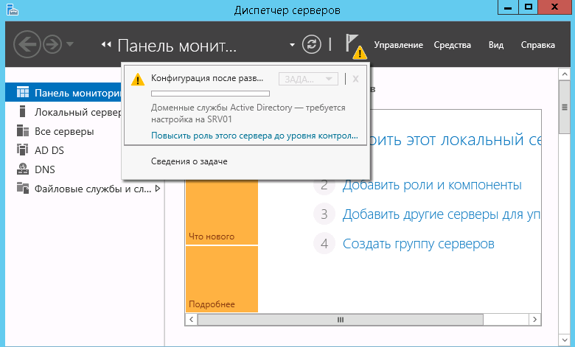Click Создать группу серверов link

[419, 243]
